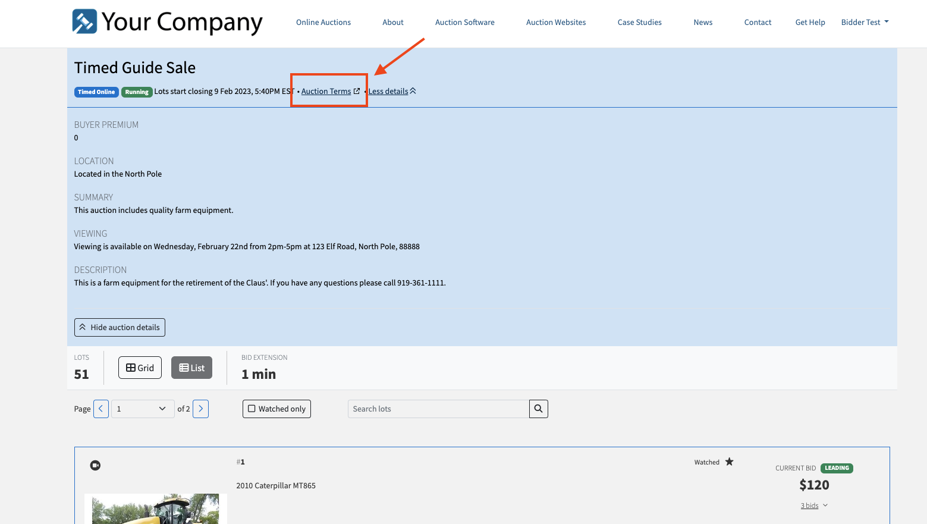Click the video camera icon on lot 1
Viewport: 927px width, 524px height.
(x=95, y=465)
